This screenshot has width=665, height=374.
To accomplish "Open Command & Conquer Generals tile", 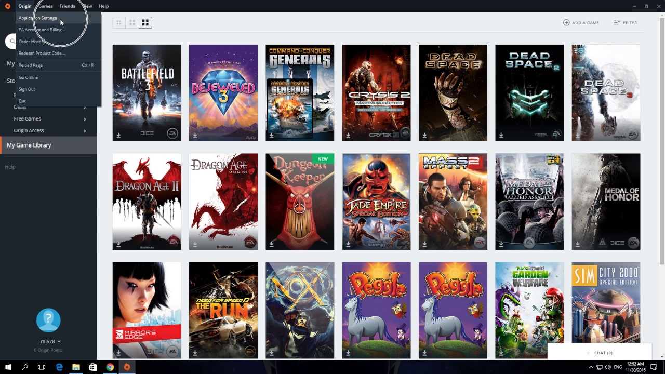I will pyautogui.click(x=300, y=93).
